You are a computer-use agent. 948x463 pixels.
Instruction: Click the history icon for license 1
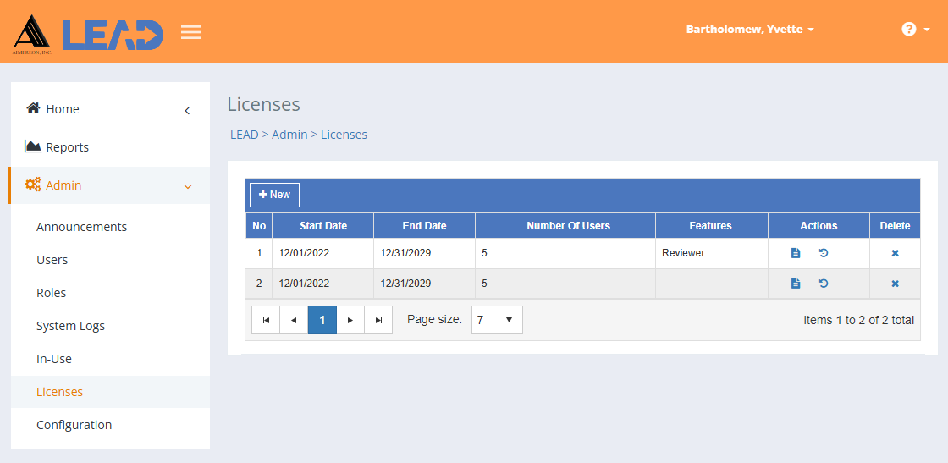(824, 253)
